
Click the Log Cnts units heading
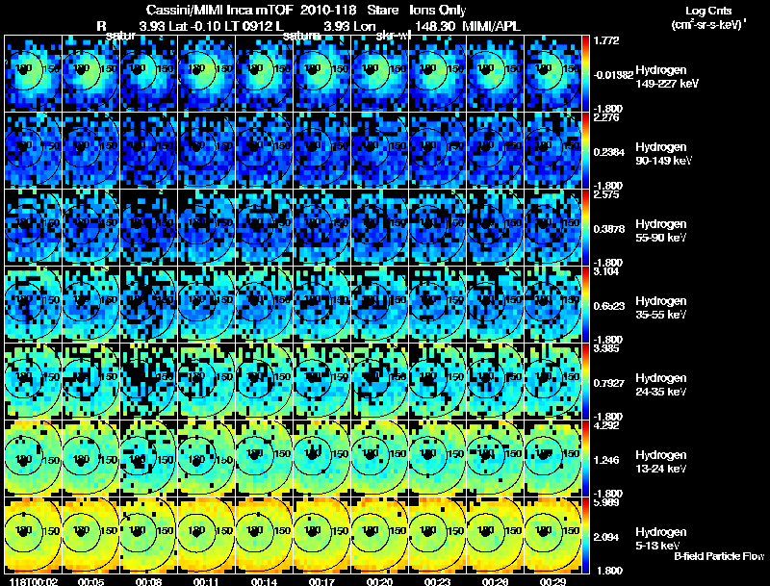[x=708, y=17]
